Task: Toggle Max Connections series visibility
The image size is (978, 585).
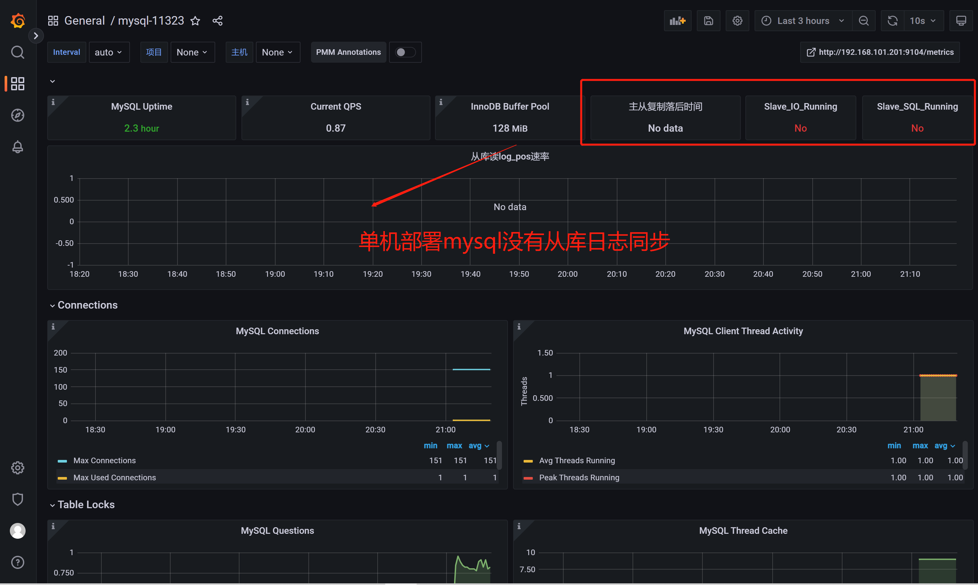Action: coord(104,461)
